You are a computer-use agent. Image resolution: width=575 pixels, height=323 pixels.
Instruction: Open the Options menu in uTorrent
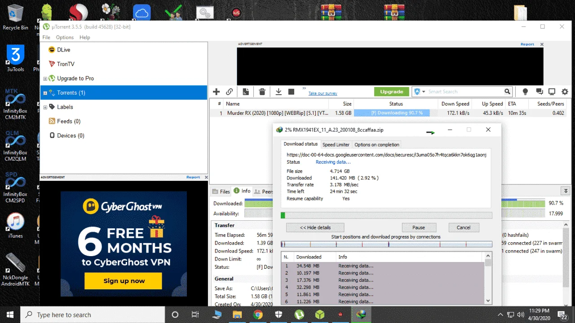65,37
